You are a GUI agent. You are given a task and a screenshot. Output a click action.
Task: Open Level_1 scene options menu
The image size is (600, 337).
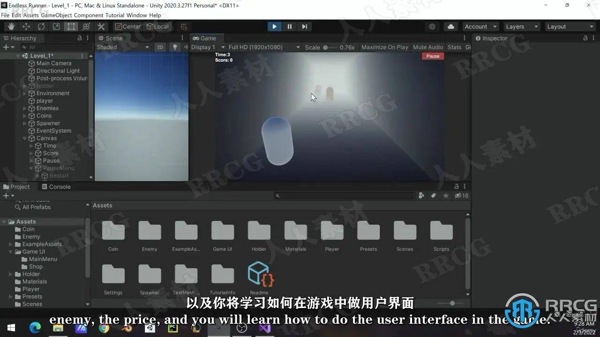82,56
